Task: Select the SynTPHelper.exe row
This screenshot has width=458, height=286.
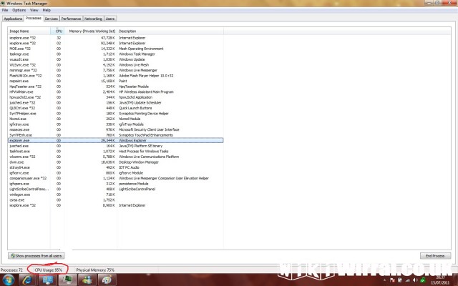Action: [x=116, y=114]
